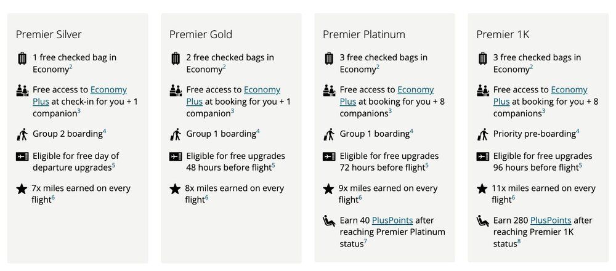Click the upgrade ticket icon in Premier Silver
The height and width of the screenshot is (271, 616).
[x=22, y=156]
